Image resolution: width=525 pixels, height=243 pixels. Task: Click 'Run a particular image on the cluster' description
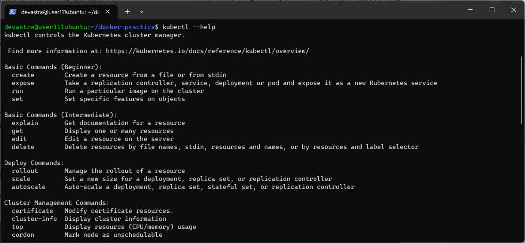[134, 91]
